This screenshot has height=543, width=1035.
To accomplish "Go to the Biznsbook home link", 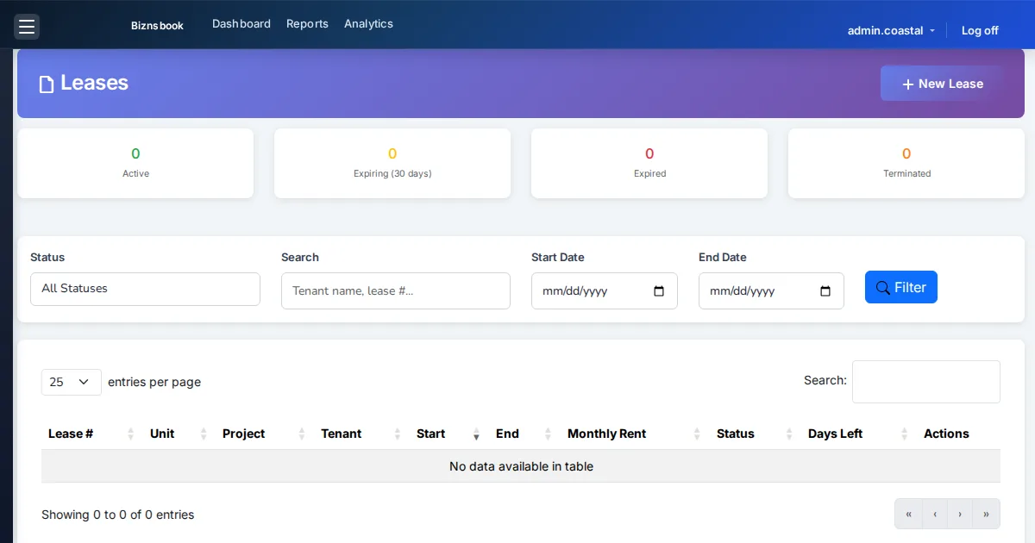I will 157,26.
